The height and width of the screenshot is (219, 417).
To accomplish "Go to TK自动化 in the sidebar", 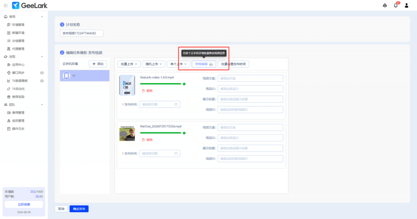I will 18,89.
